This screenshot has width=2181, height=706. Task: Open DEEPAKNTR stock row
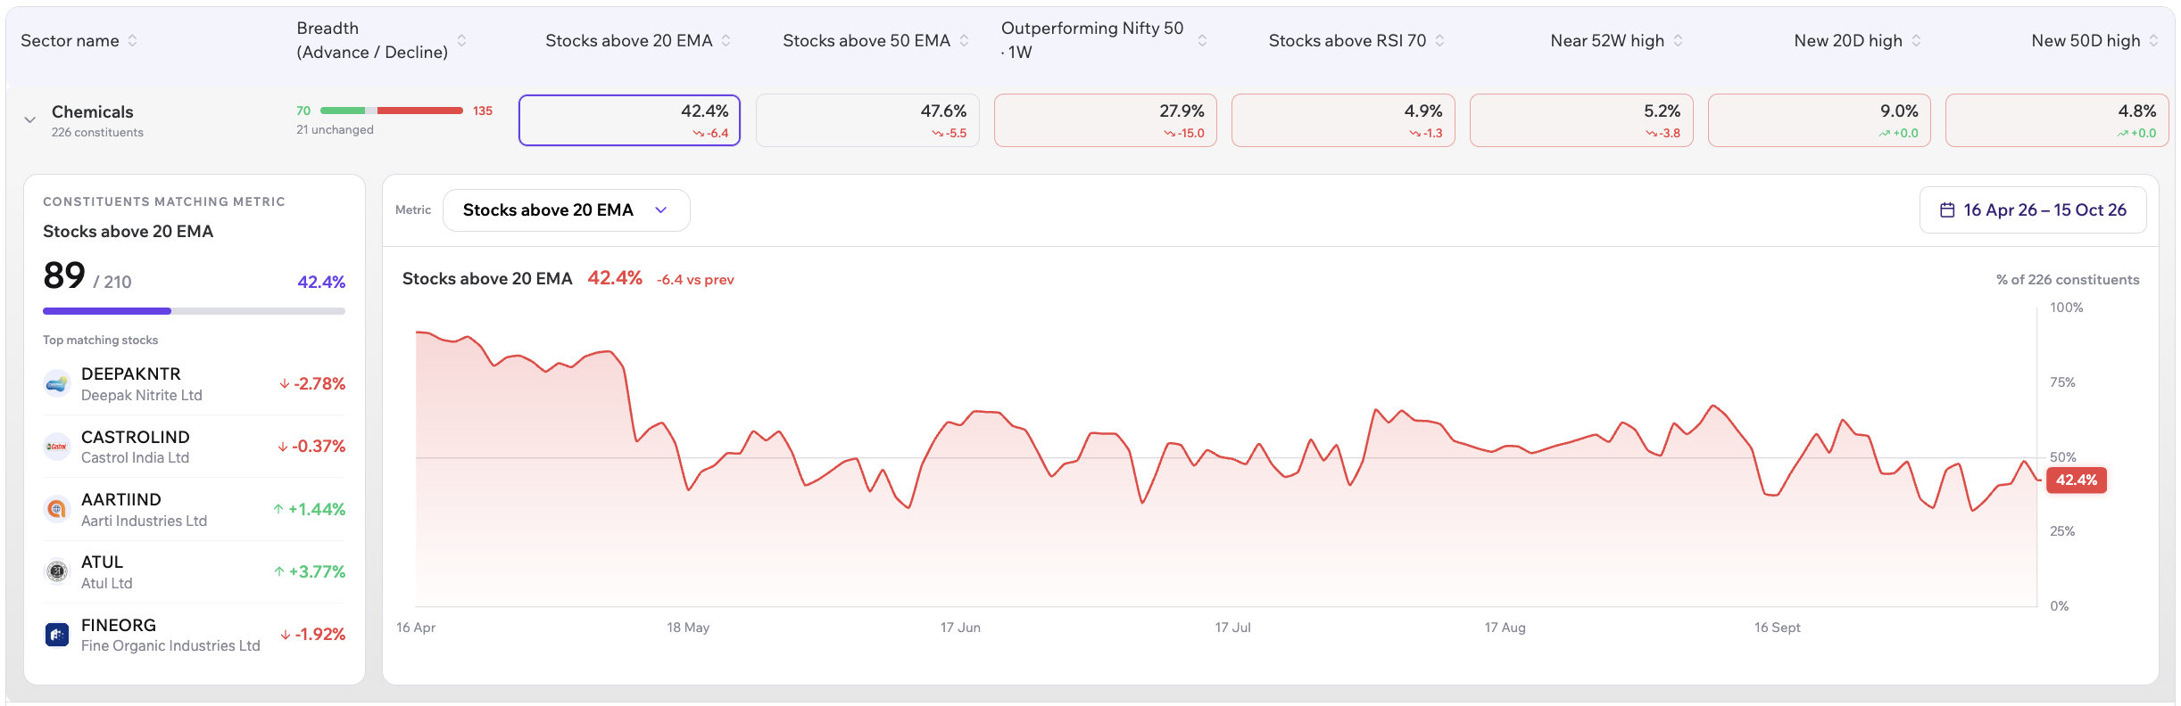pyautogui.click(x=195, y=384)
